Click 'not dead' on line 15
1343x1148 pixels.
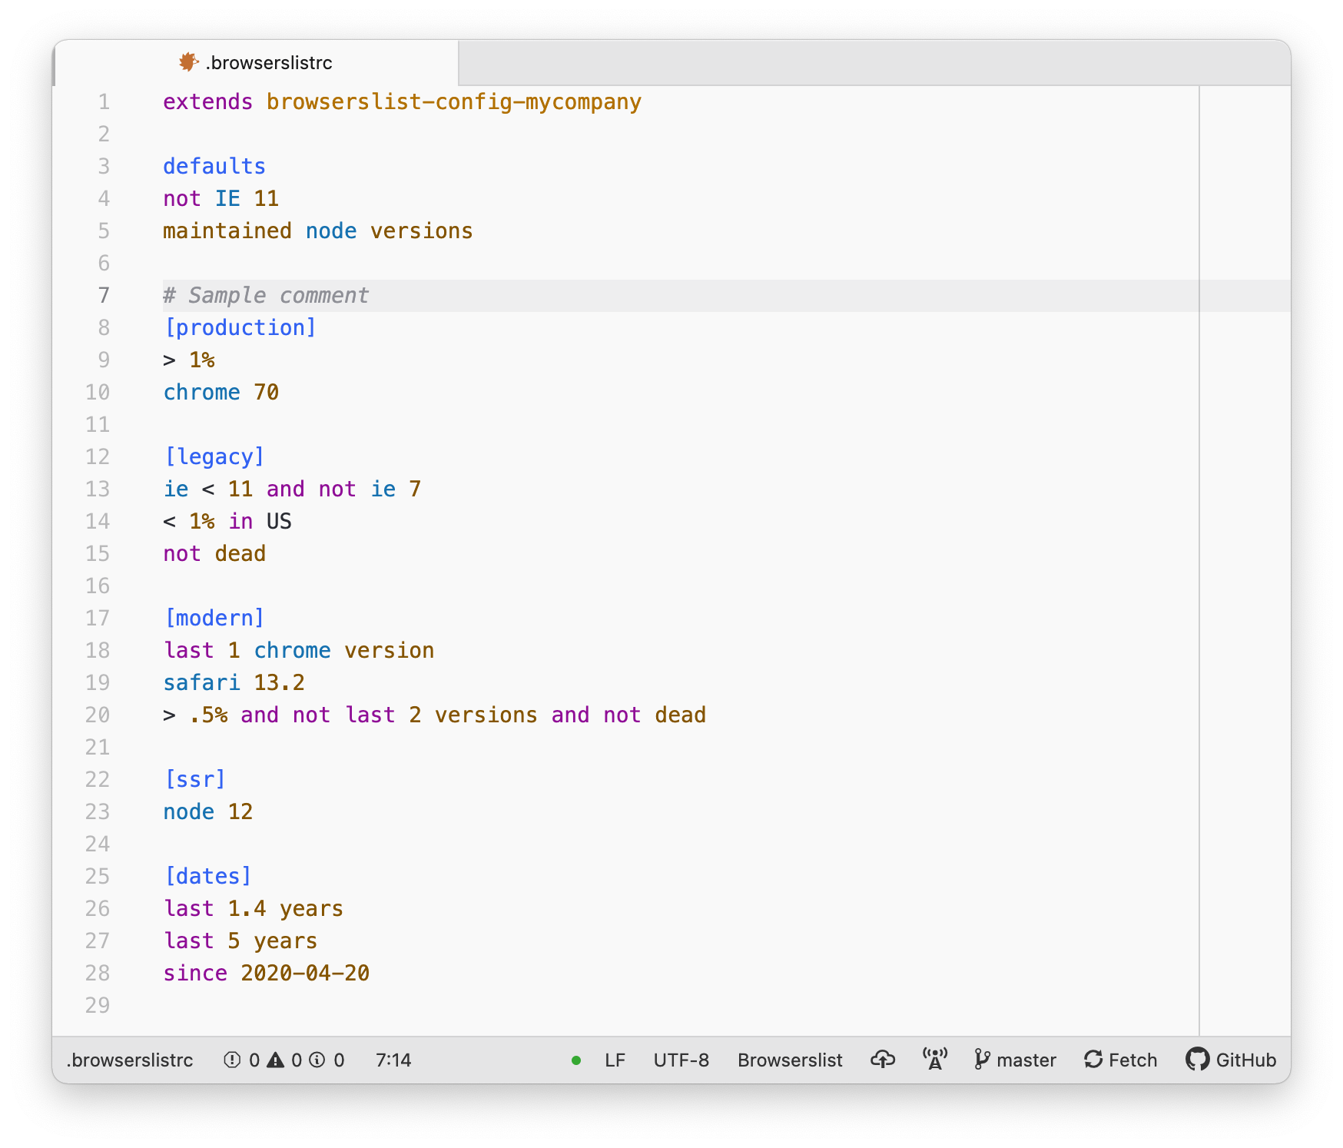tap(214, 554)
